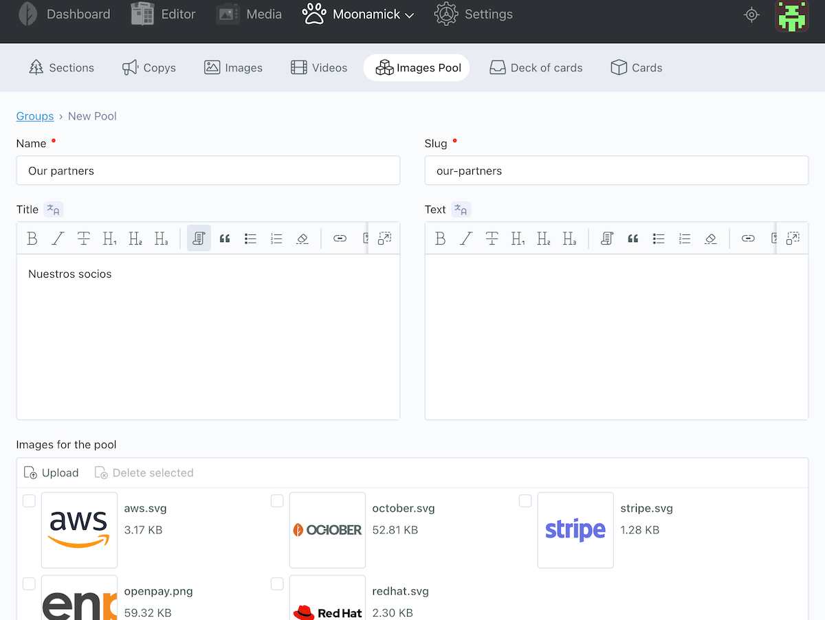Switch to the Copys tab
This screenshot has height=620, width=825.
[149, 68]
